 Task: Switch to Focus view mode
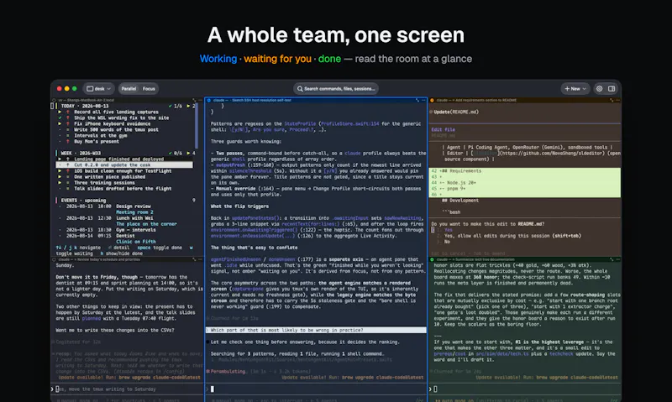click(x=149, y=89)
